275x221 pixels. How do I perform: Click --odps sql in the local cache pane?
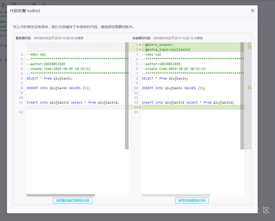pyautogui.click(x=151, y=54)
